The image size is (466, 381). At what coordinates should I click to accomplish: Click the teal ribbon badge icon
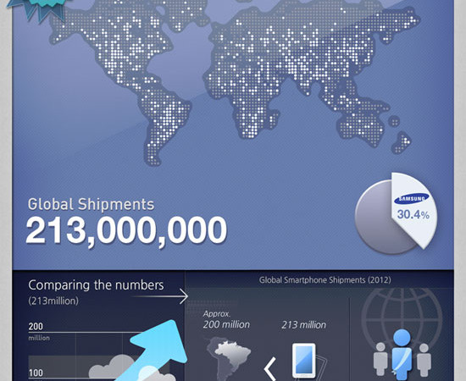(x=37, y=10)
